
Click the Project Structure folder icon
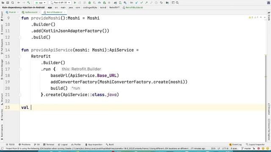click(167, 3)
